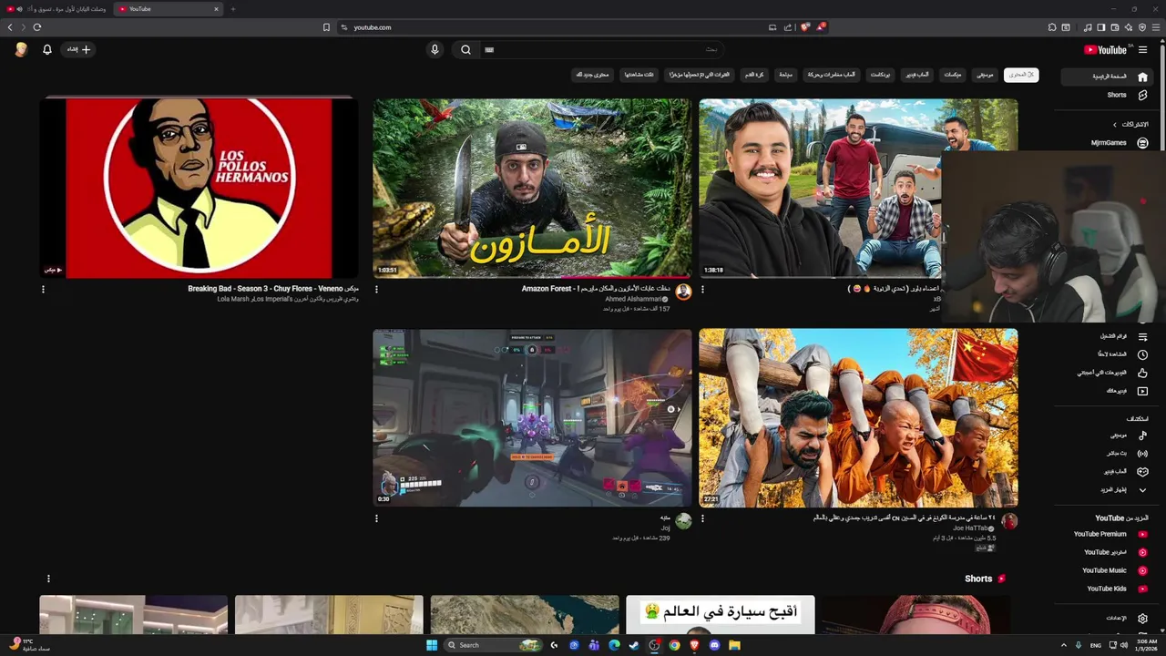Open Watch Later in the sidebar
This screenshot has height=656, width=1166.
point(1109,354)
